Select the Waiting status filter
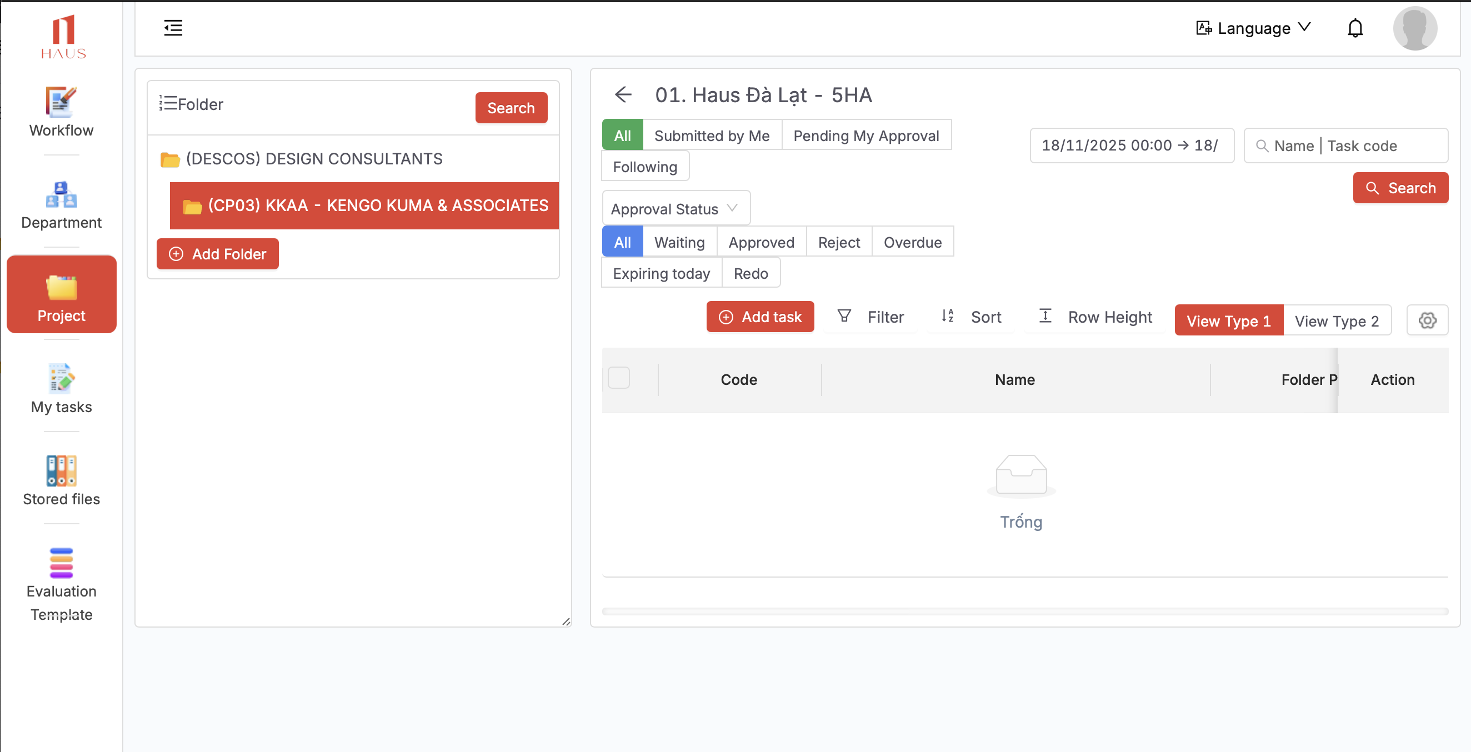 click(679, 242)
